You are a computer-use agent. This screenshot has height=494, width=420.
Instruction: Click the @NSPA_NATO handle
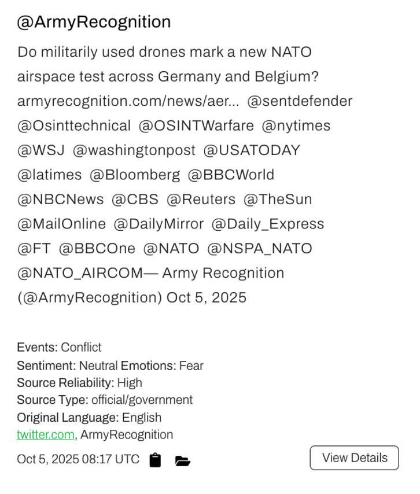pyautogui.click(x=260, y=249)
